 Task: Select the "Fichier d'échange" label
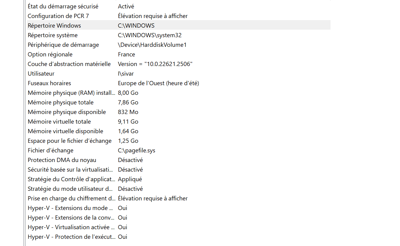pyautogui.click(x=51, y=150)
